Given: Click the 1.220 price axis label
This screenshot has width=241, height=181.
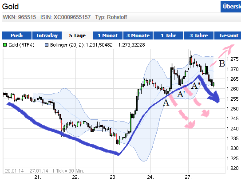Looking at the screenshot, I should (x=233, y=168).
